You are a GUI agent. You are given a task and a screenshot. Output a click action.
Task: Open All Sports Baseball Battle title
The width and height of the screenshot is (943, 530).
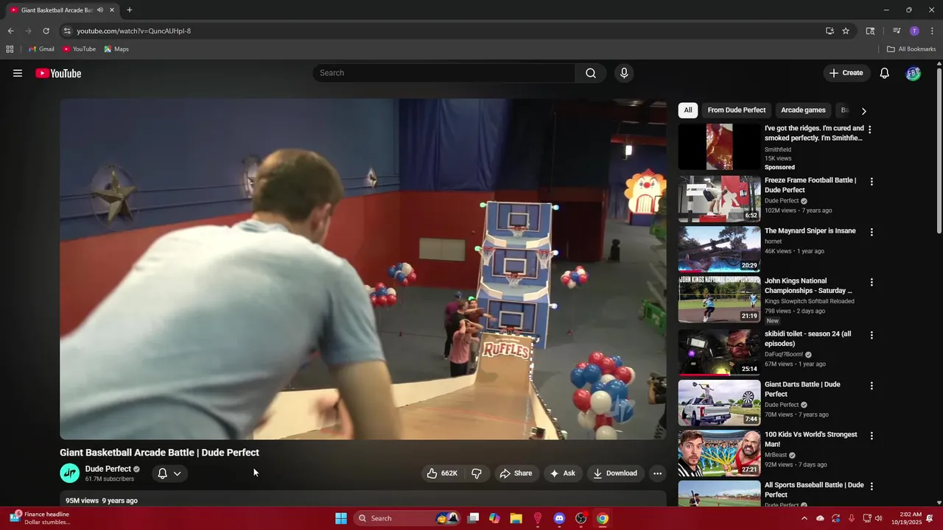[814, 490]
